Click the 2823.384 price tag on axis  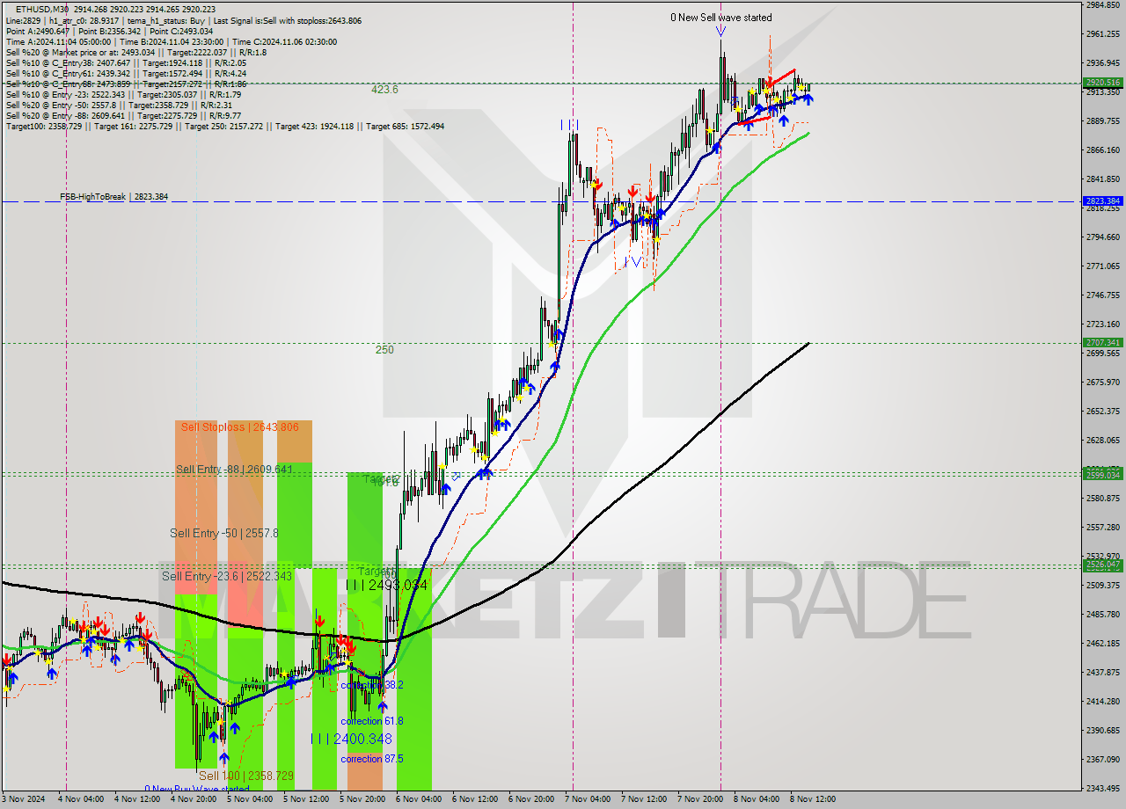point(1103,201)
